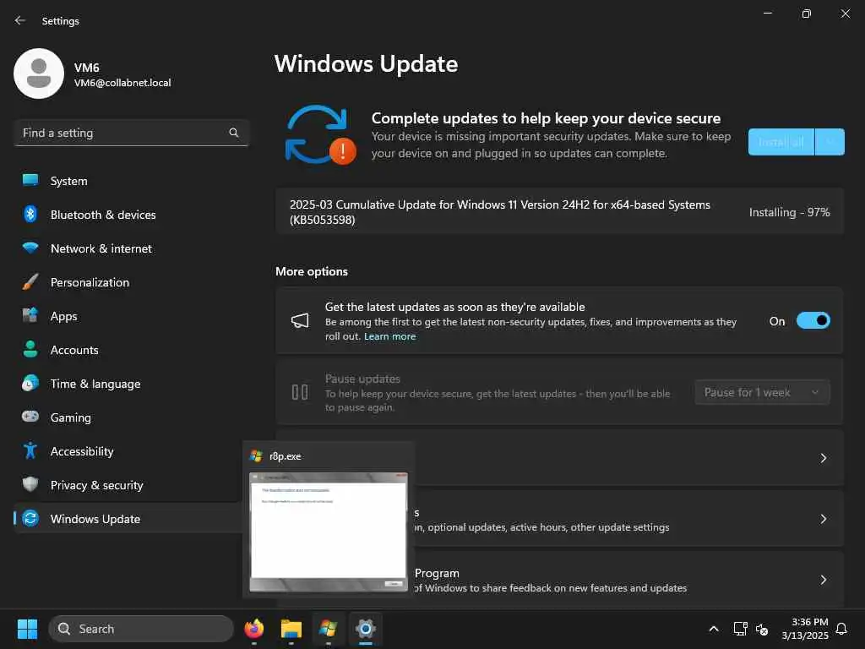Follow the Learn more link
The image size is (865, 649).
coord(389,336)
